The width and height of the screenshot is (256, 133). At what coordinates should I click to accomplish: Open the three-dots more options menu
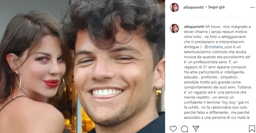pos(252,8)
